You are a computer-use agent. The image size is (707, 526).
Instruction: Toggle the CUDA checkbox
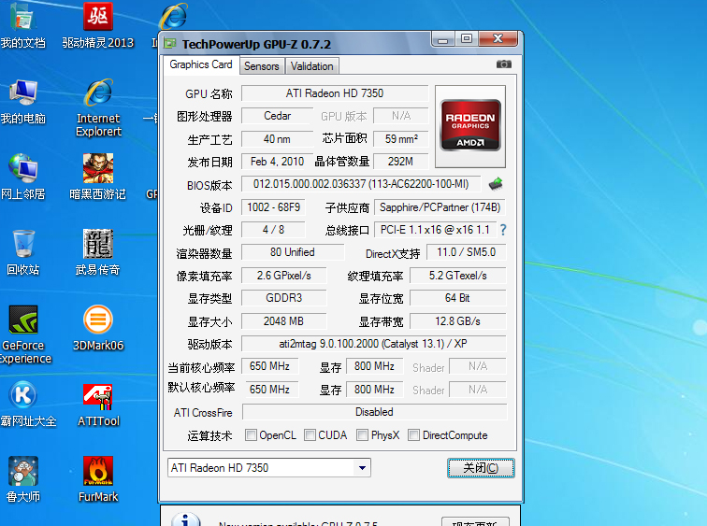310,435
